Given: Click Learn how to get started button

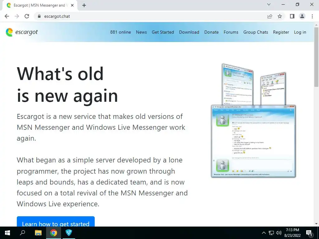Looking at the screenshot, I should (x=56, y=222).
